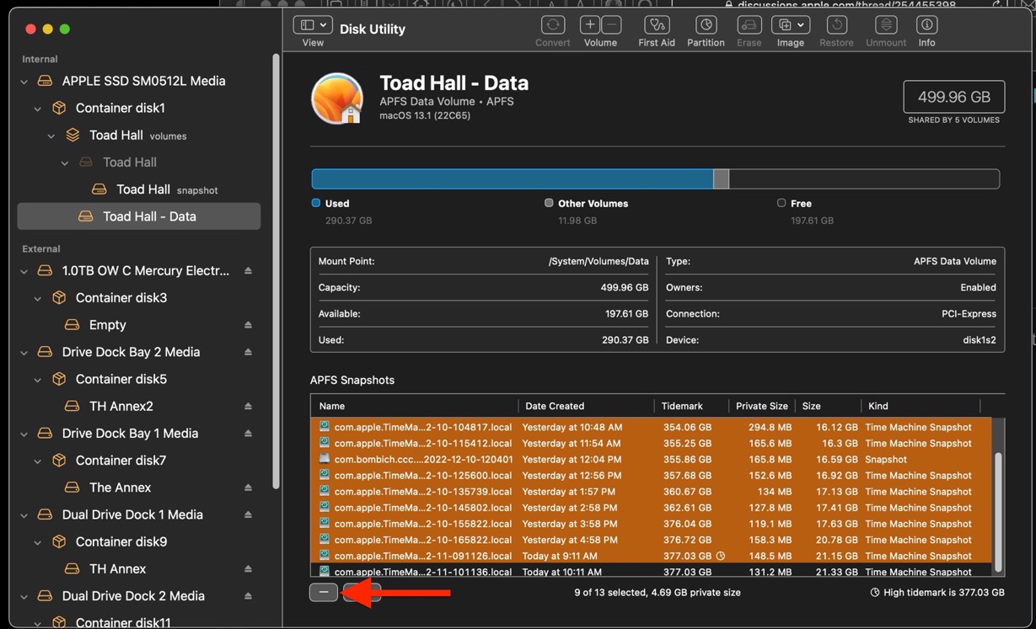
Task: Click the Erase toolbar icon
Action: click(x=749, y=25)
